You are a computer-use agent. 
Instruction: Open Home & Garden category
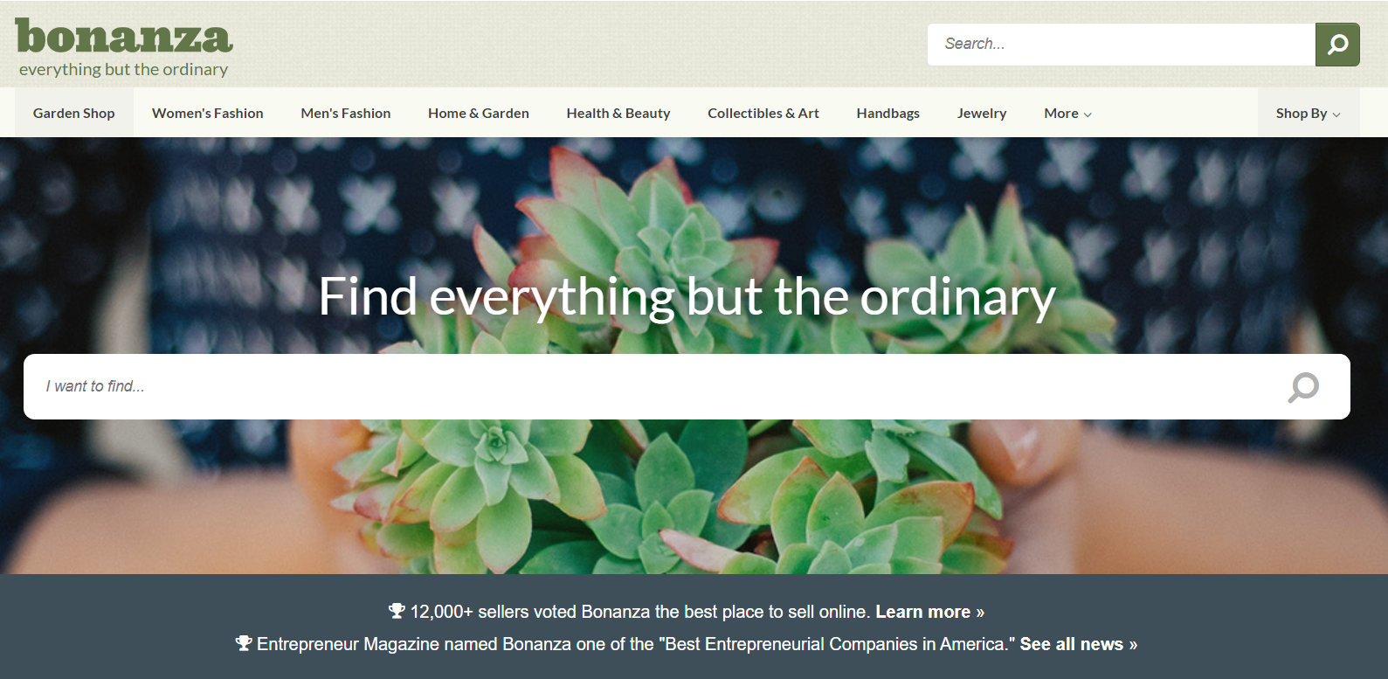pos(479,113)
